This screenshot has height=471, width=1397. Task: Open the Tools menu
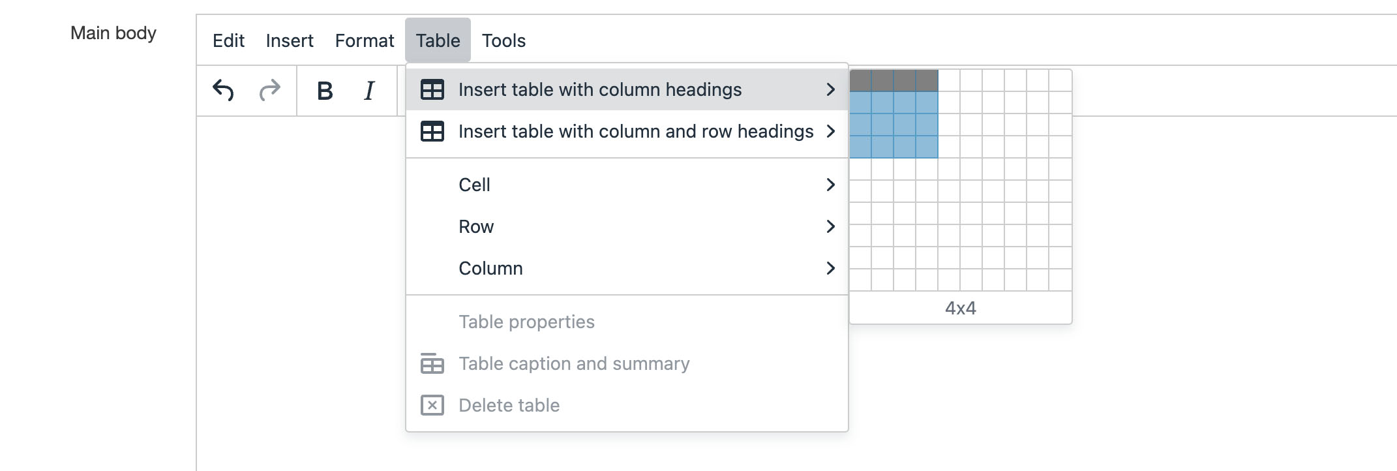click(503, 40)
